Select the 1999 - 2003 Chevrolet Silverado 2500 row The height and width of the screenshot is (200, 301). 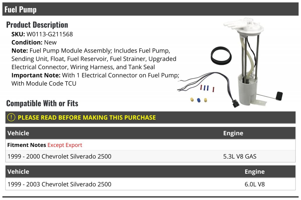click(x=150, y=184)
